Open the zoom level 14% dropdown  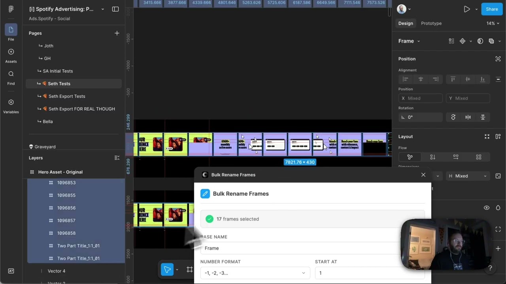(493, 23)
